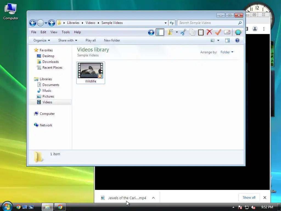Go back with the blue Back arrow

point(33,23)
